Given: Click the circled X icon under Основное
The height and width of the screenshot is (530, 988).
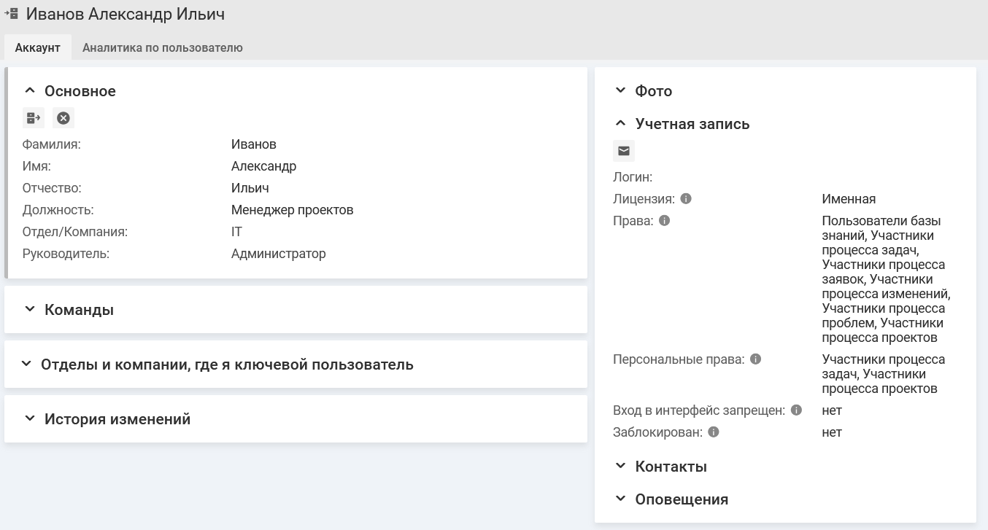Looking at the screenshot, I should pos(63,117).
